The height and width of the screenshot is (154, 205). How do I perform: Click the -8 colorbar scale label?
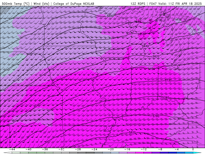tap(160, 149)
